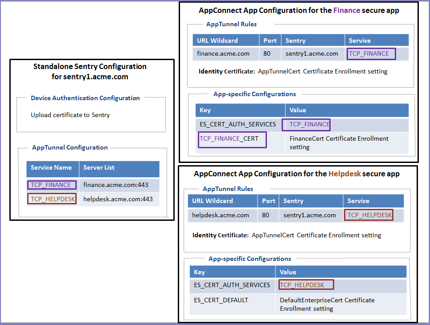Image resolution: width=430 pixels, height=325 pixels.
Task: Click TCP_FINANCE in the Finance Service column
Action: pos(371,54)
